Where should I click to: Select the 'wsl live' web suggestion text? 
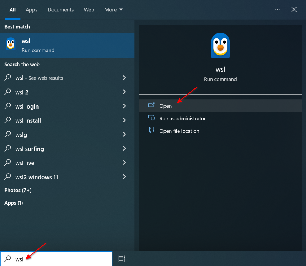pyautogui.click(x=25, y=163)
